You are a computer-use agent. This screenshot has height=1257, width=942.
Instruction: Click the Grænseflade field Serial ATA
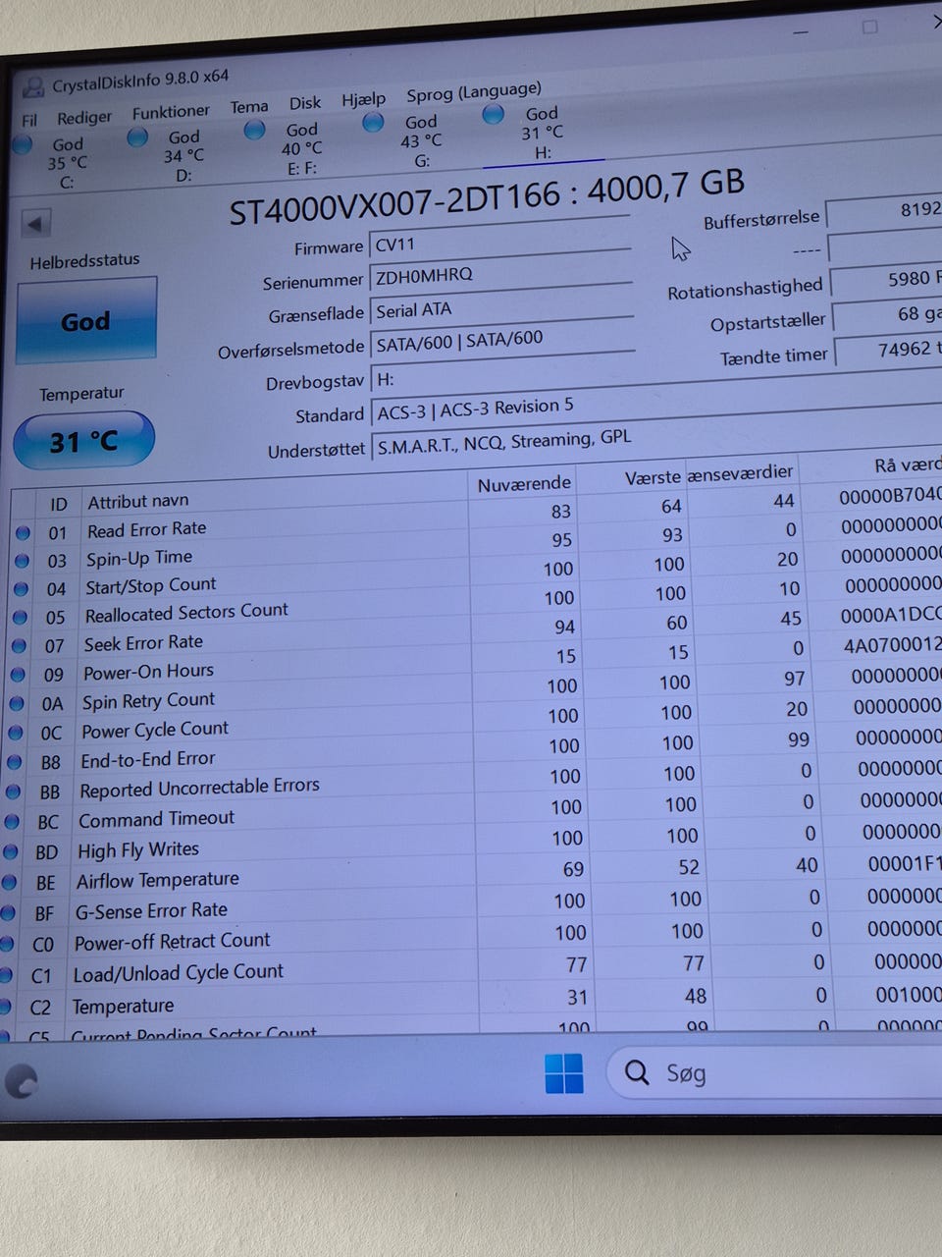(502, 305)
